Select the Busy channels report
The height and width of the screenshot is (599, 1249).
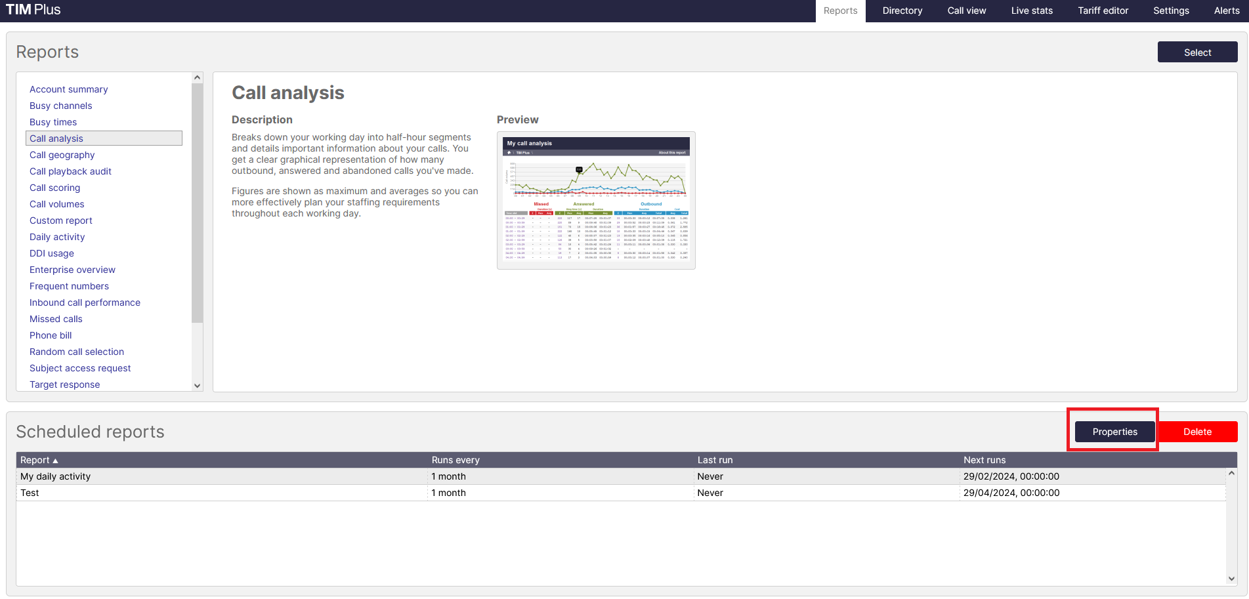[60, 106]
